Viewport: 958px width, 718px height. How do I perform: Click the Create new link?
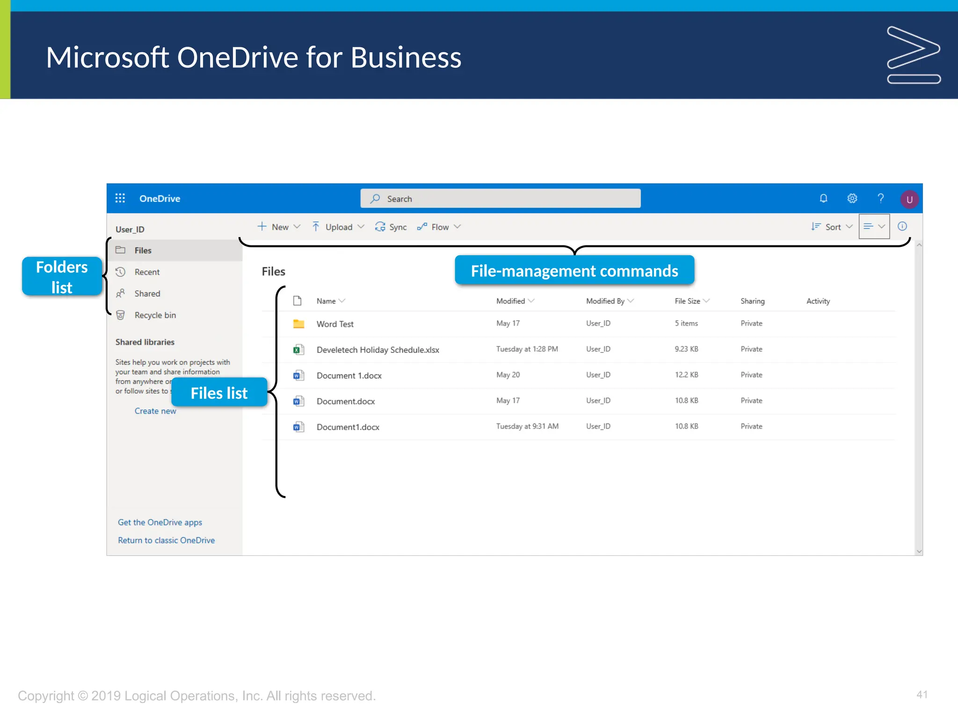tap(155, 411)
